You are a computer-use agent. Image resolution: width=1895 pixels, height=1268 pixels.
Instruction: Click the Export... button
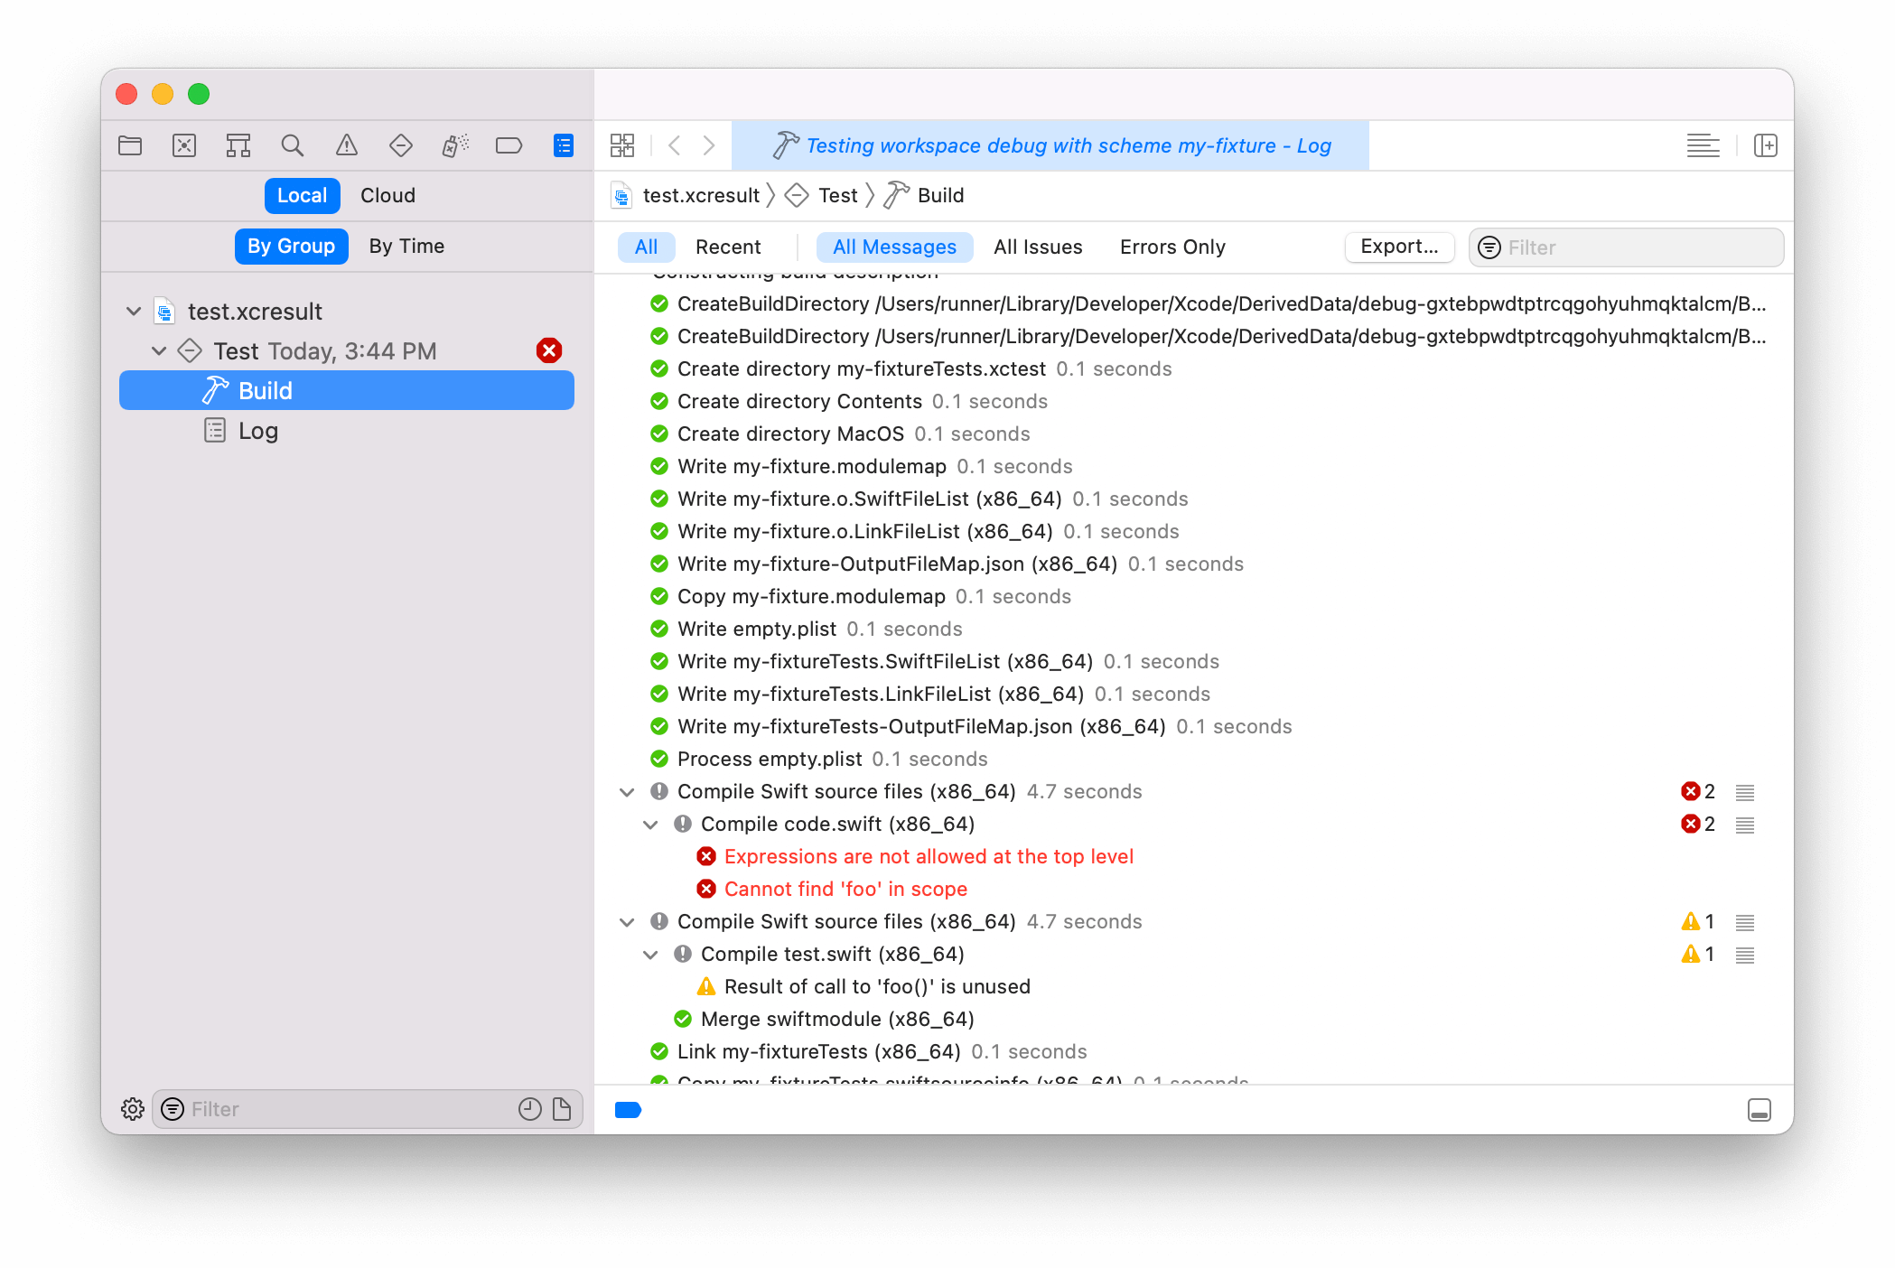pos(1398,247)
